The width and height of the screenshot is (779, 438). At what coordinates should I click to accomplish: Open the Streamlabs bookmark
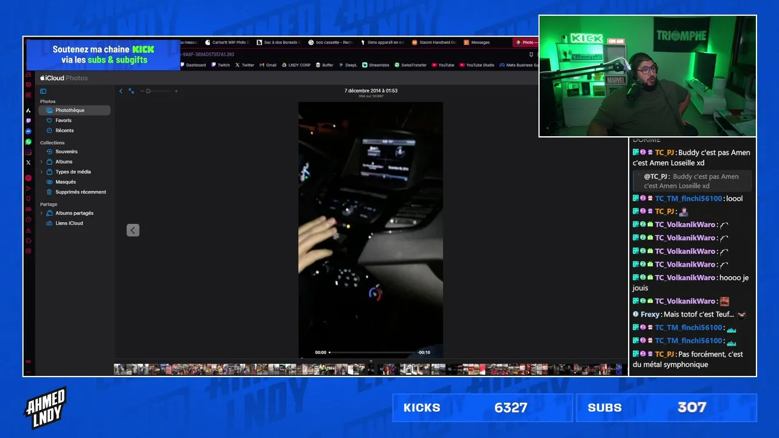pyautogui.click(x=376, y=65)
